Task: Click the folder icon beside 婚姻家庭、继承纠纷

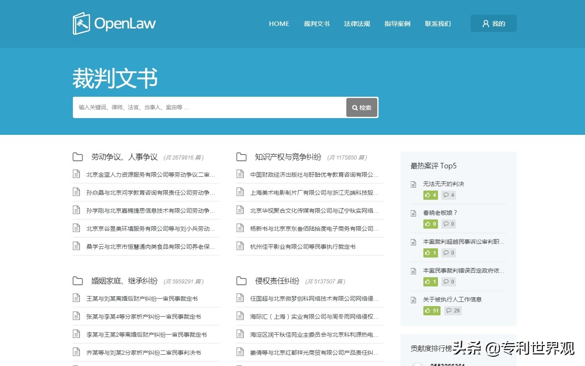Action: tap(77, 281)
